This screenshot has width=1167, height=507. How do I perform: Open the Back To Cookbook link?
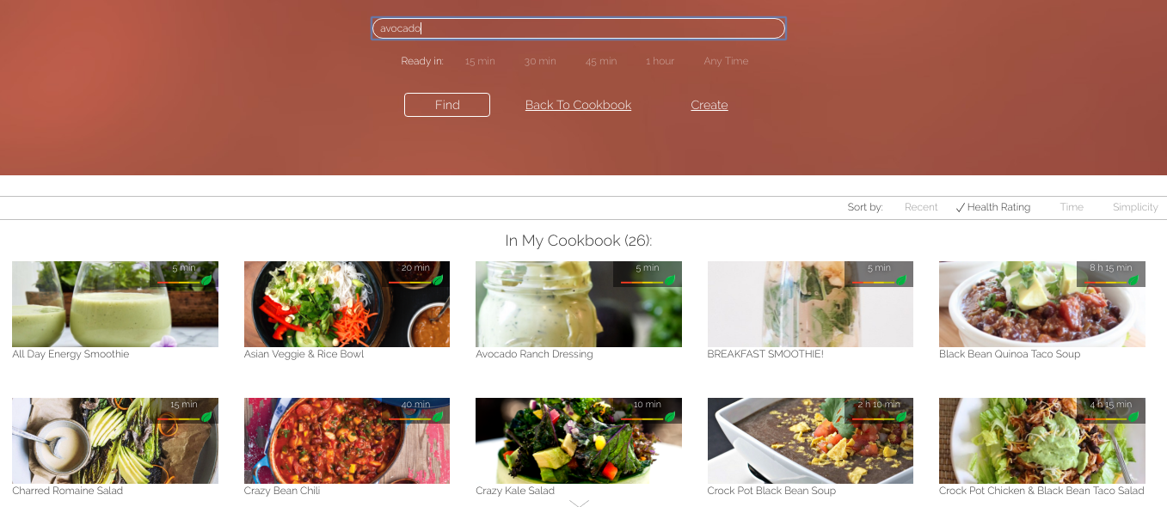click(578, 105)
